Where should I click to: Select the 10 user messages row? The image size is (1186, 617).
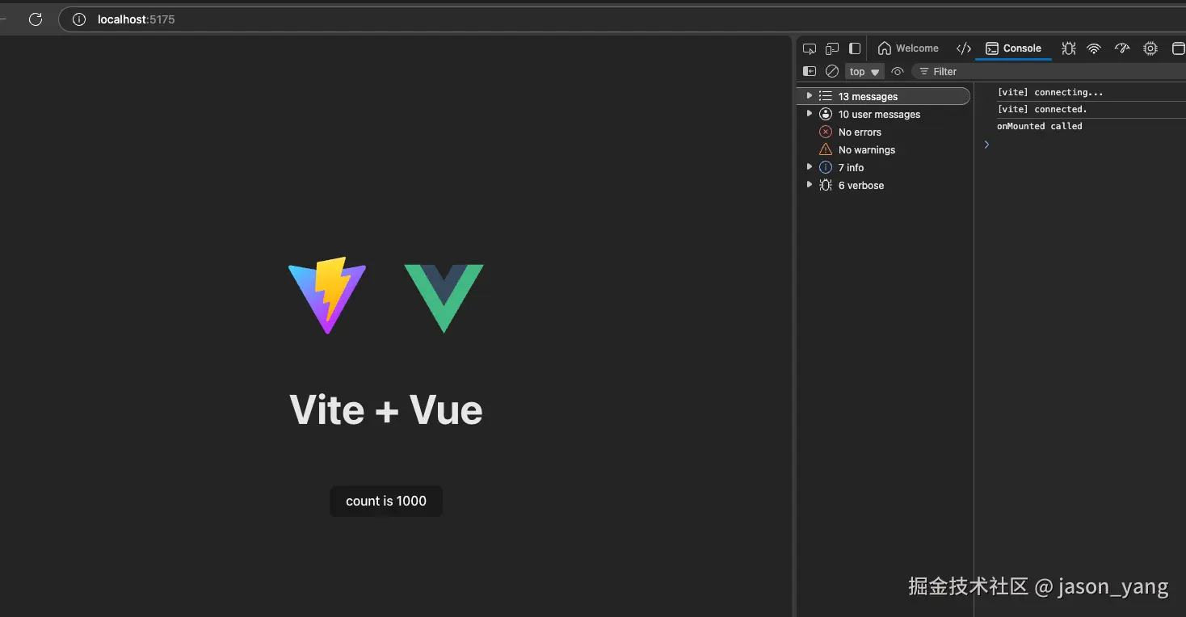[x=885, y=114]
